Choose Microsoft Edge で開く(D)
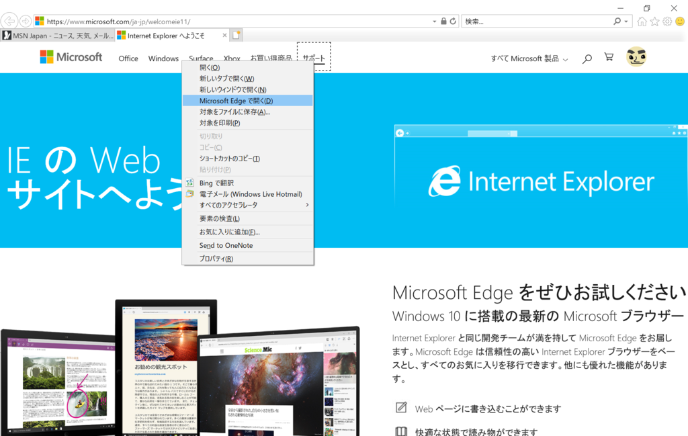The height and width of the screenshot is (436, 688). click(x=248, y=101)
